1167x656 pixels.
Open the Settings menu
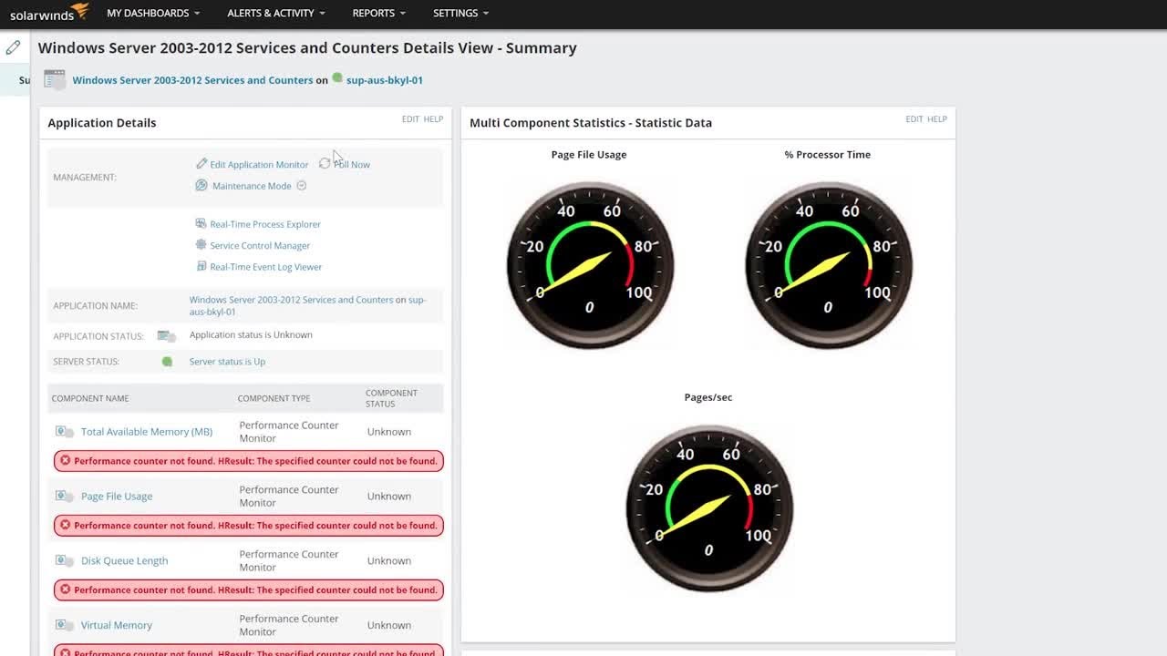[460, 13]
